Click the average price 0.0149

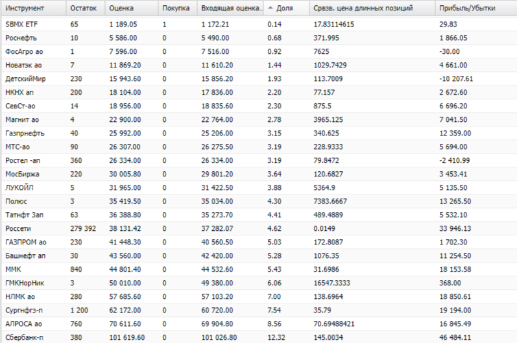[324, 229]
